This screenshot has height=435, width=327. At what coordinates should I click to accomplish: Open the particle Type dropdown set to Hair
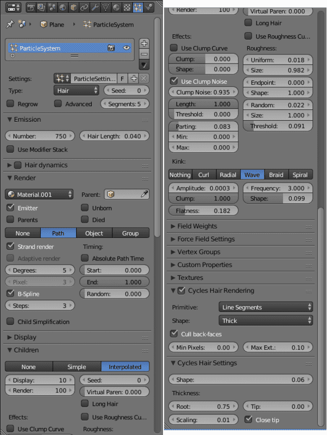coord(77,90)
